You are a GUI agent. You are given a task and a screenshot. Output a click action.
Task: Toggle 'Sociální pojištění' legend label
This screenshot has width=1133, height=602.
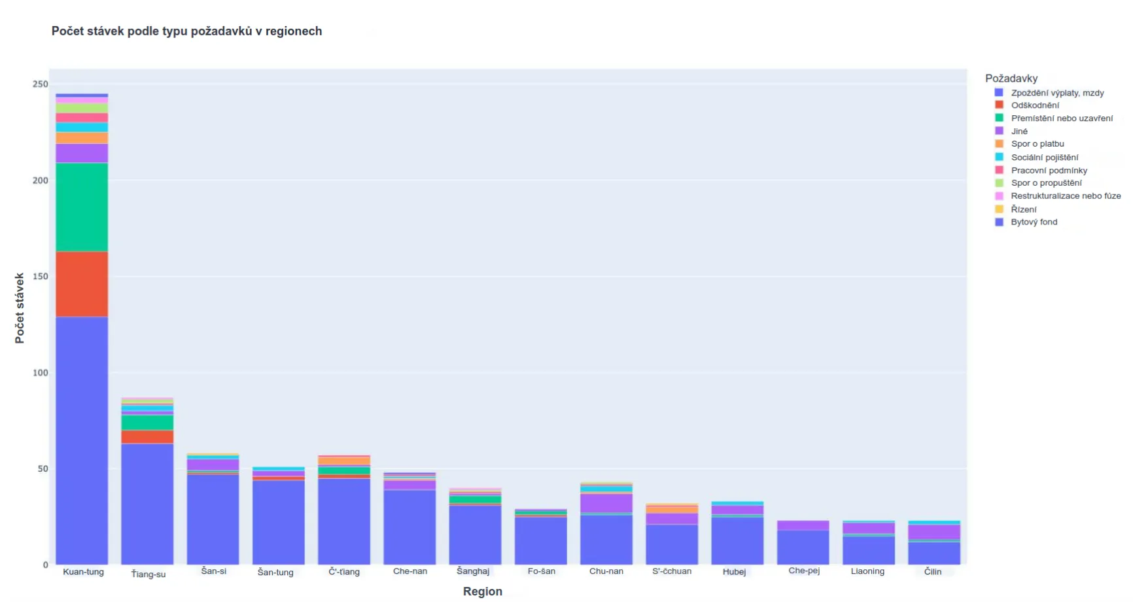(x=1045, y=157)
